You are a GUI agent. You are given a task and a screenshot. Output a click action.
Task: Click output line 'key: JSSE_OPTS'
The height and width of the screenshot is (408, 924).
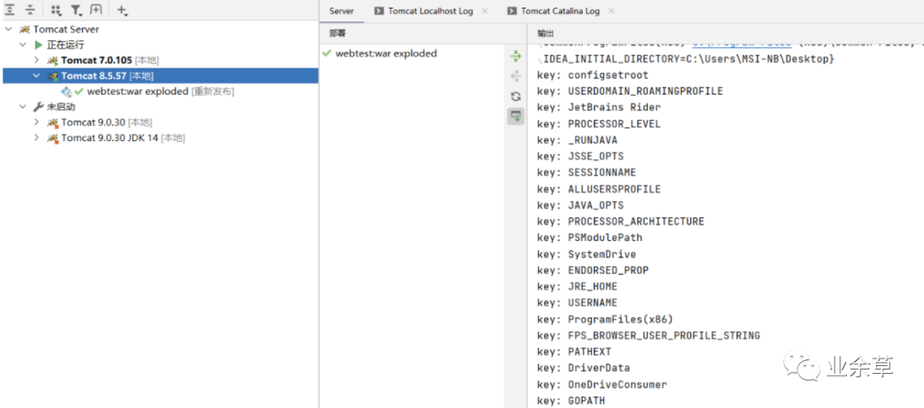(580, 157)
